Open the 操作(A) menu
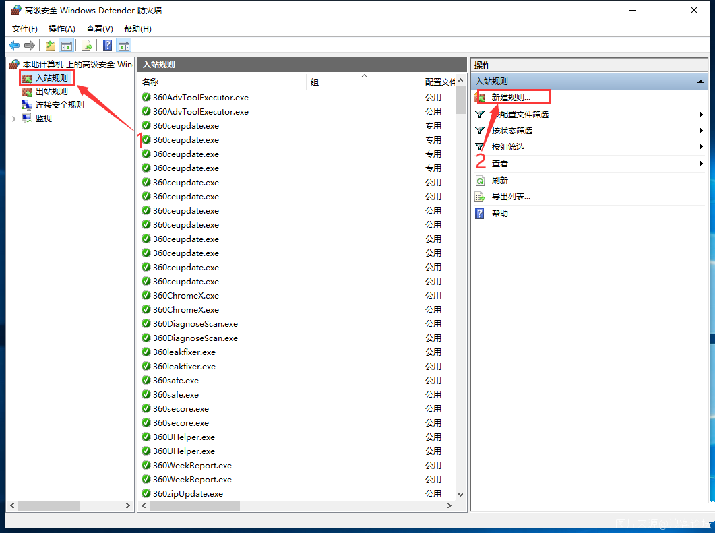Viewport: 715px width, 533px height. (x=61, y=29)
